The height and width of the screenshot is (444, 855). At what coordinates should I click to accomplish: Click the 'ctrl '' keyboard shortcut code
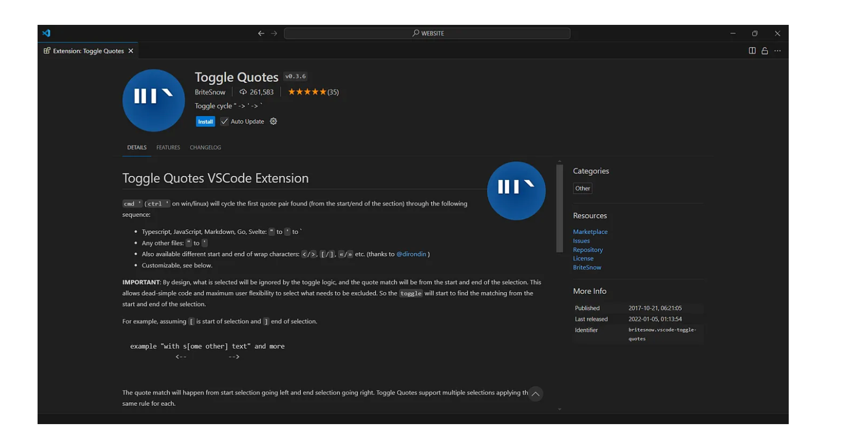(x=159, y=204)
